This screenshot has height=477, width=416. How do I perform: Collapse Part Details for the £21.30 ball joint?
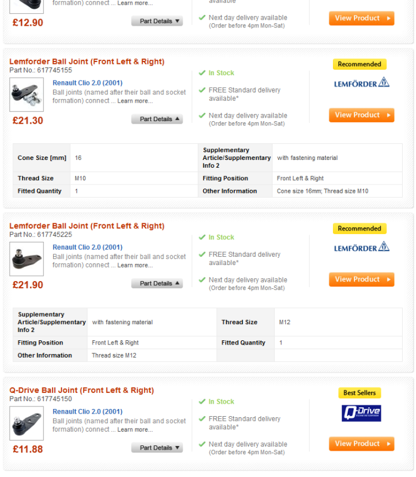pos(157,119)
